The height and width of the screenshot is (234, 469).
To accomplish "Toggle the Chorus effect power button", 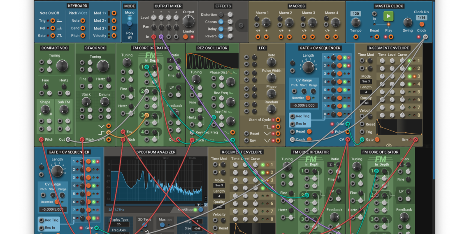I will click(x=221, y=22).
